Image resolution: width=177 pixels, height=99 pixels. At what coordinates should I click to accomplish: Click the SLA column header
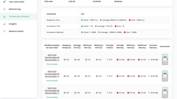[x=83, y=14]
